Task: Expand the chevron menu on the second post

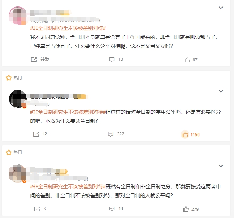Action: tap(221, 91)
